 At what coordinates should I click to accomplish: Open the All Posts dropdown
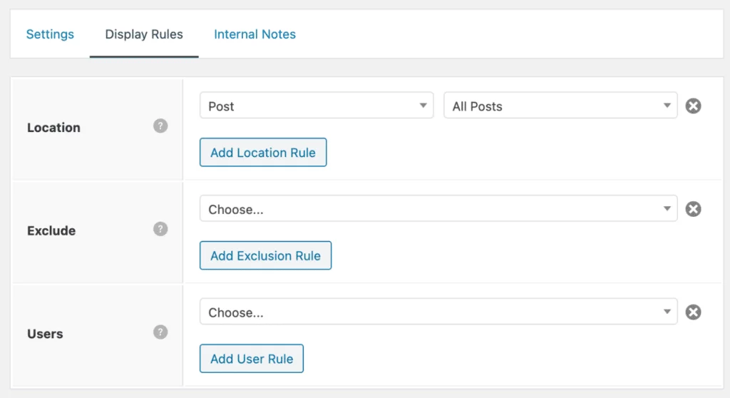click(x=560, y=106)
